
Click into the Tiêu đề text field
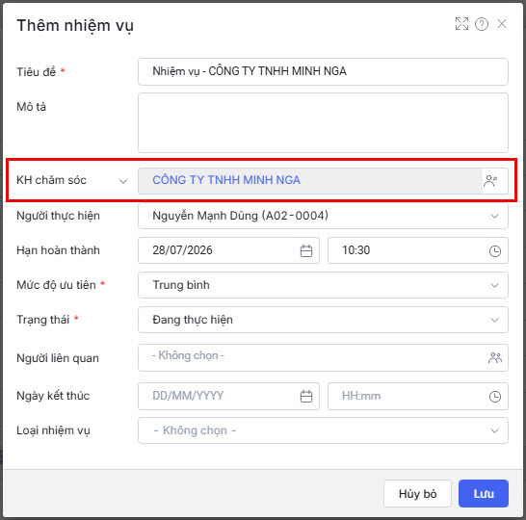point(323,71)
